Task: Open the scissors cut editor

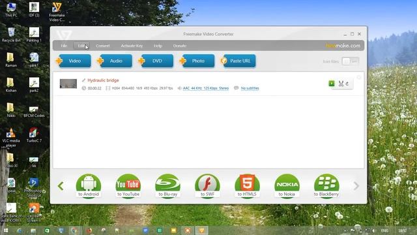Action: click(x=341, y=84)
